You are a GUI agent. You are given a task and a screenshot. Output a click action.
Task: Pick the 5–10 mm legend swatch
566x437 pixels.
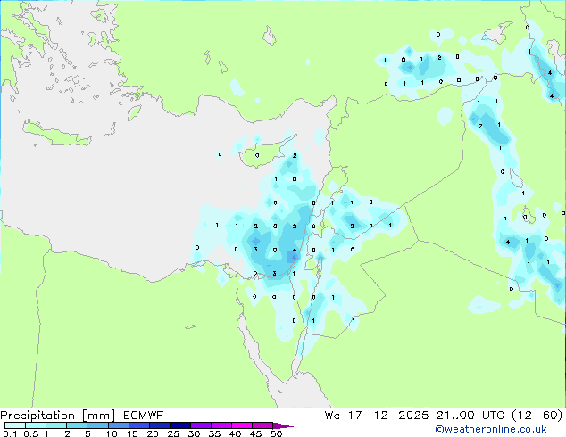tap(97, 425)
